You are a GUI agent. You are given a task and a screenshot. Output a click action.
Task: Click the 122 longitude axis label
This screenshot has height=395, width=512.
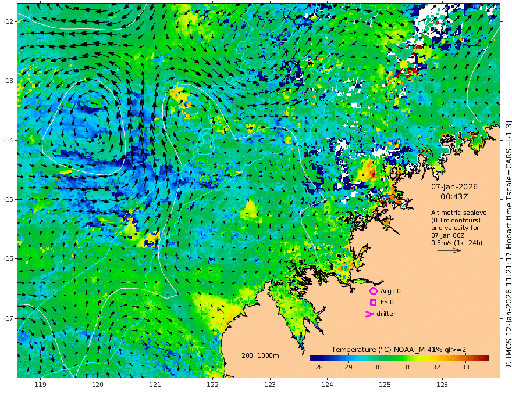tap(212, 385)
